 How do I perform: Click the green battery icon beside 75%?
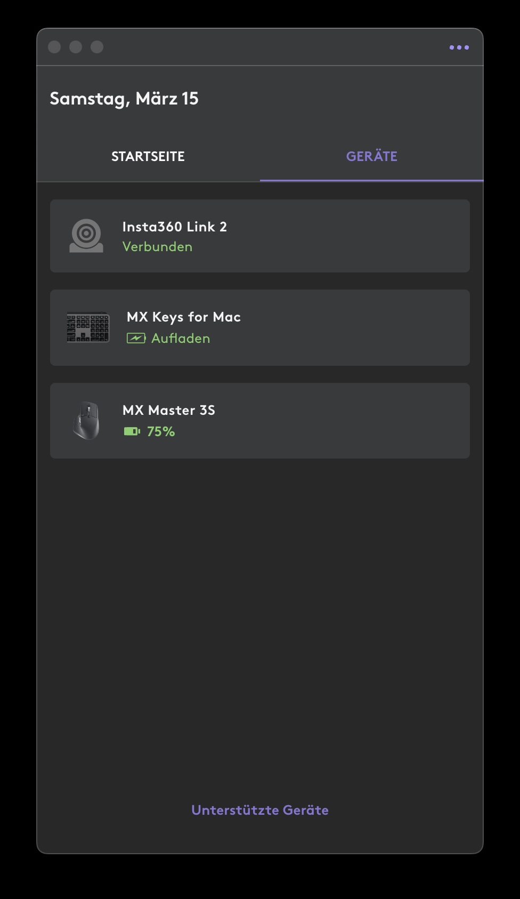coord(132,431)
